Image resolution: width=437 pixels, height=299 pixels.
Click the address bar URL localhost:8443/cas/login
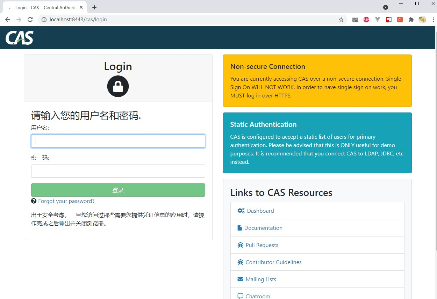[x=78, y=20]
